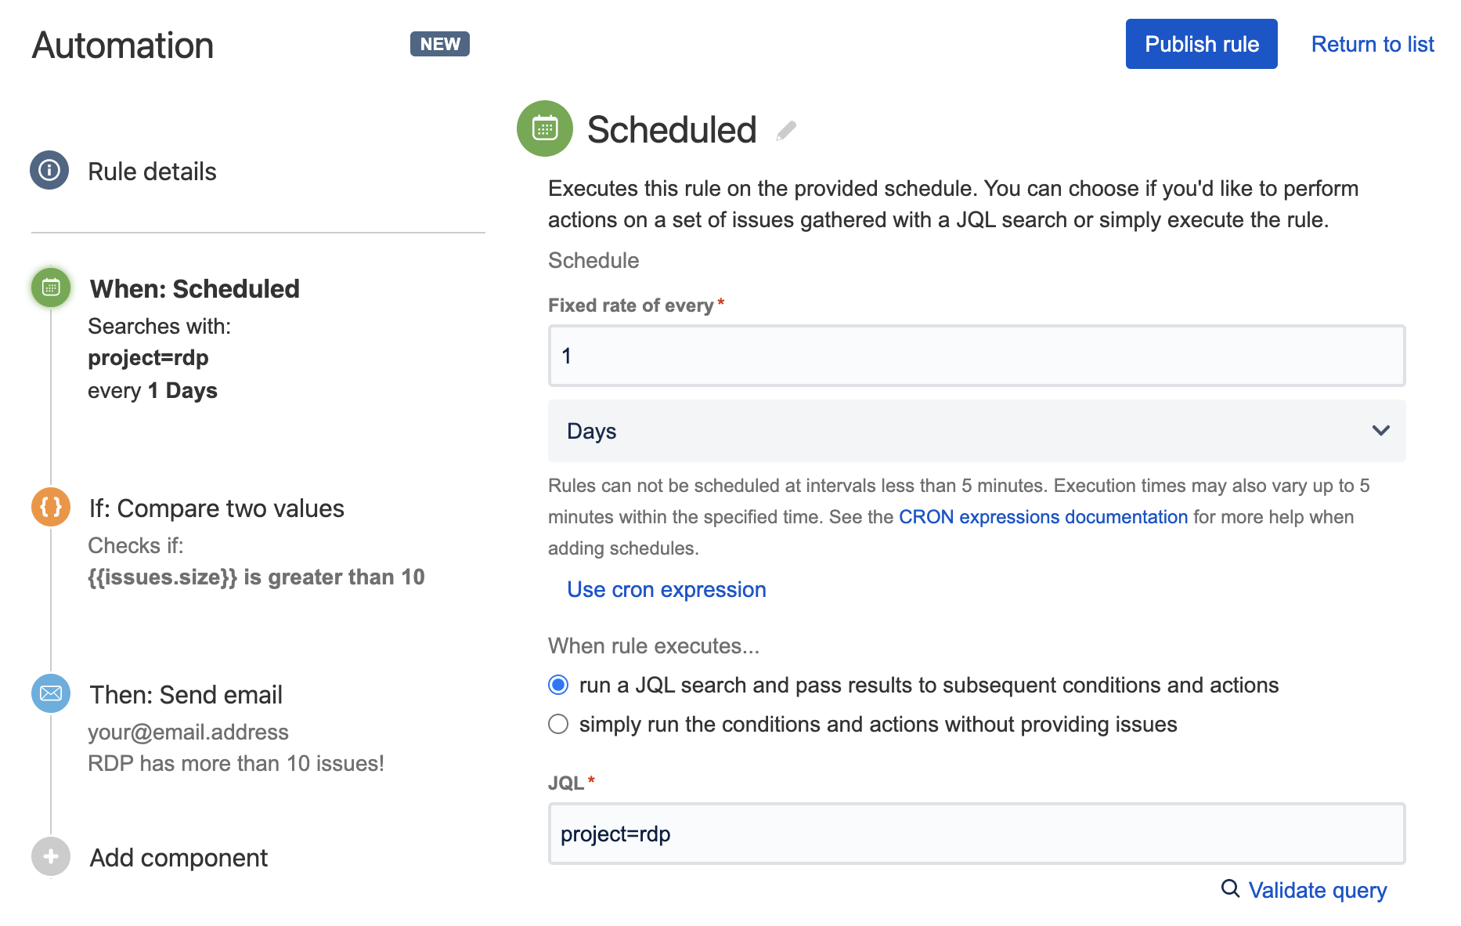Click the Publish rule button
Viewport: 1461px width, 926px height.
1201,44
